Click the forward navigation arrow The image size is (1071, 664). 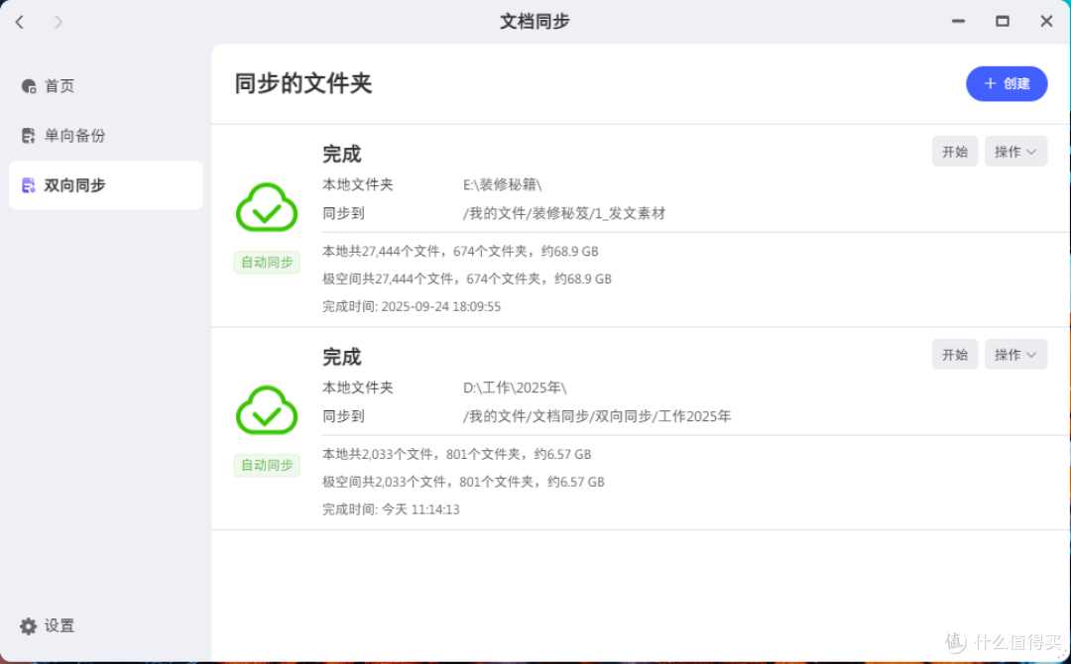tap(57, 21)
